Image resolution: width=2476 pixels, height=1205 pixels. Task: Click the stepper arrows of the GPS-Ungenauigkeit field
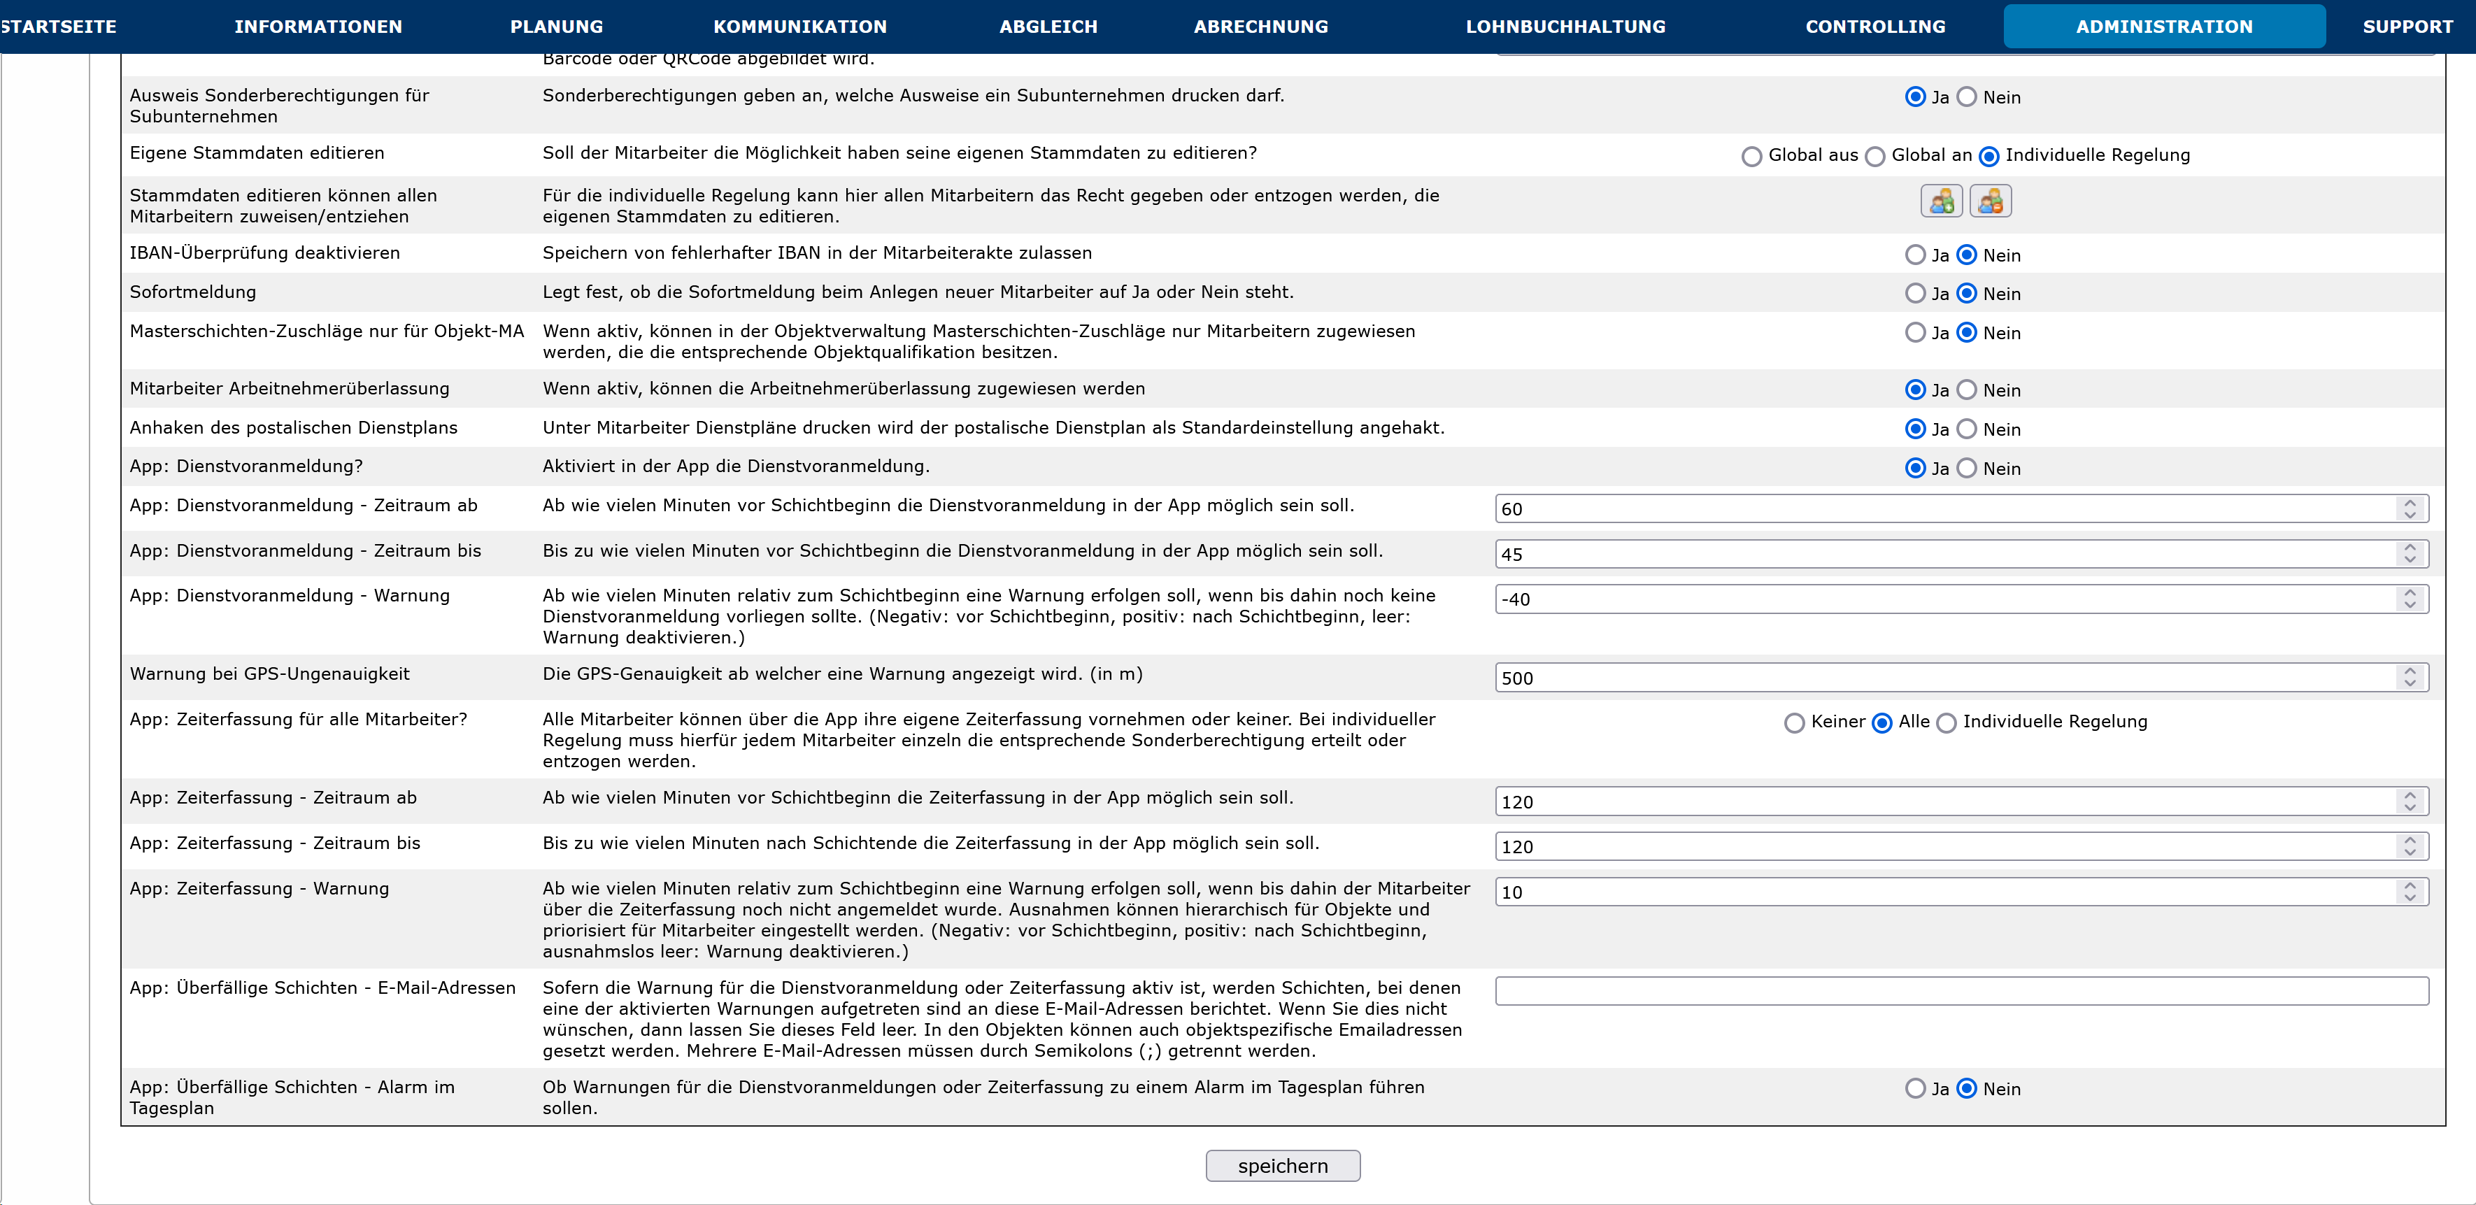pyautogui.click(x=2410, y=678)
